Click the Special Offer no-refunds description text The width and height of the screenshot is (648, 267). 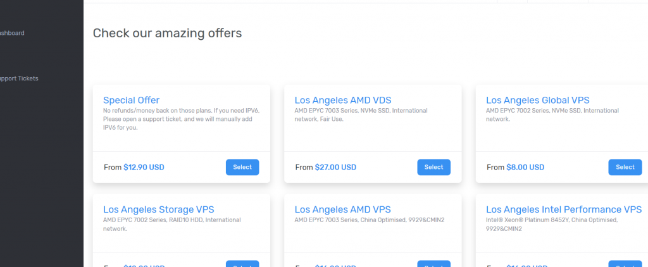coord(181,119)
